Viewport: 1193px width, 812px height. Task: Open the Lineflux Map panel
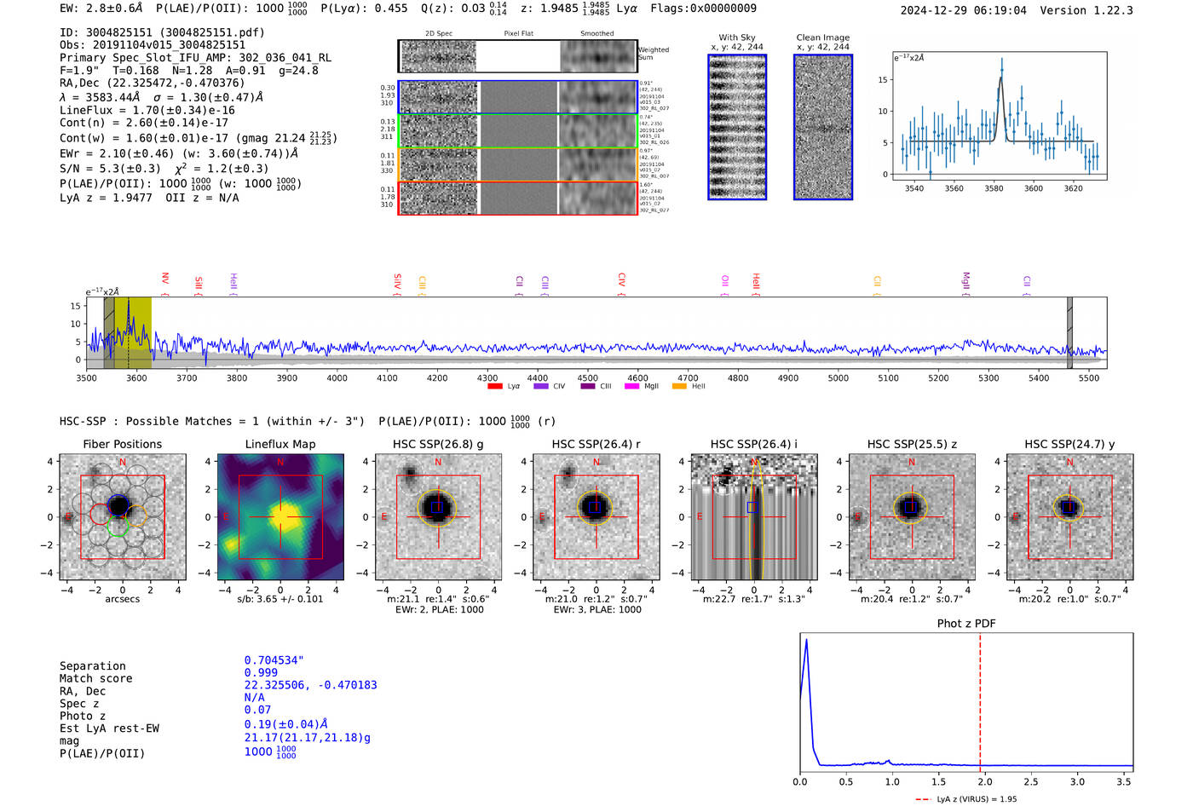[280, 517]
